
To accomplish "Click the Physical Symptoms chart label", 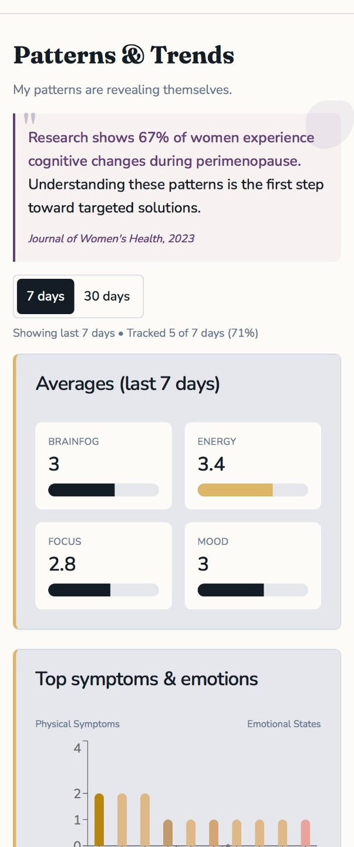I will [77, 724].
